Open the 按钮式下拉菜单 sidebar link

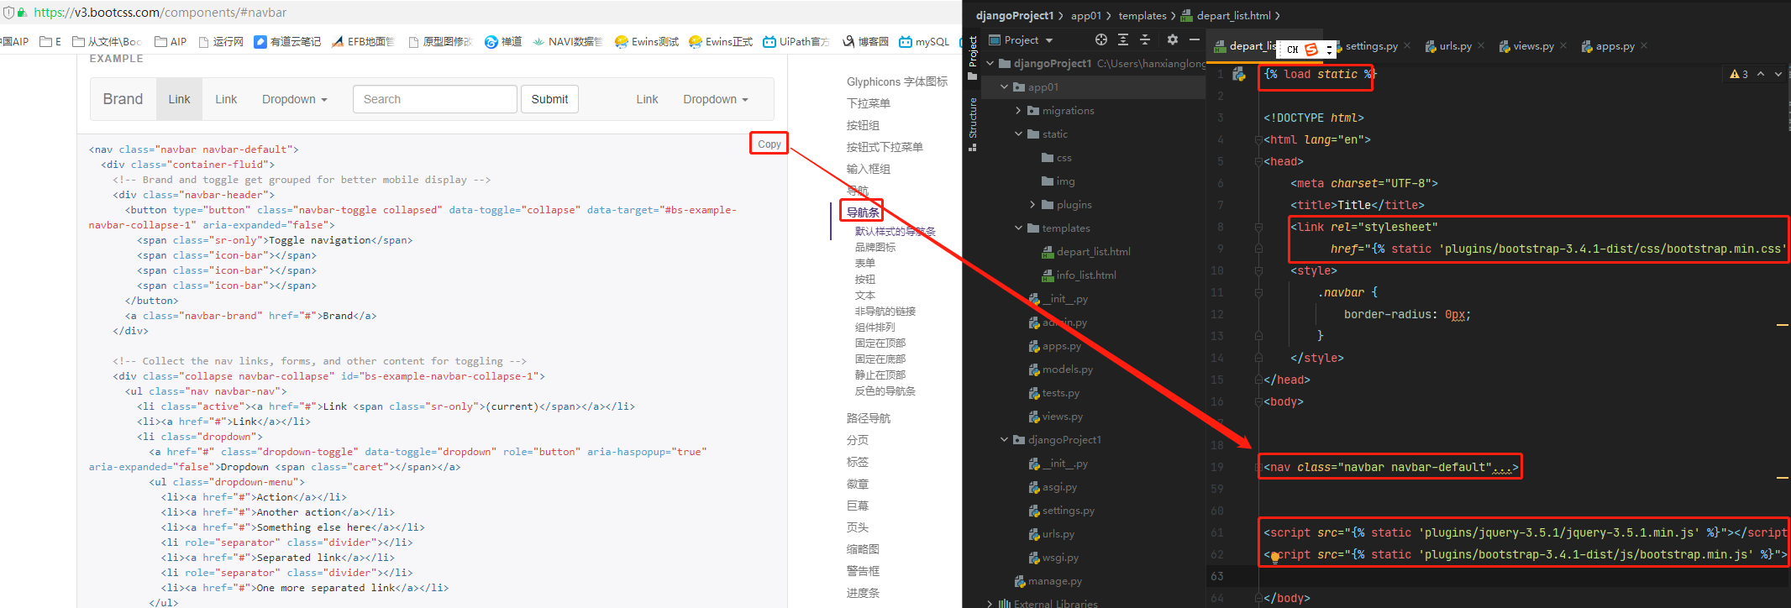[885, 147]
